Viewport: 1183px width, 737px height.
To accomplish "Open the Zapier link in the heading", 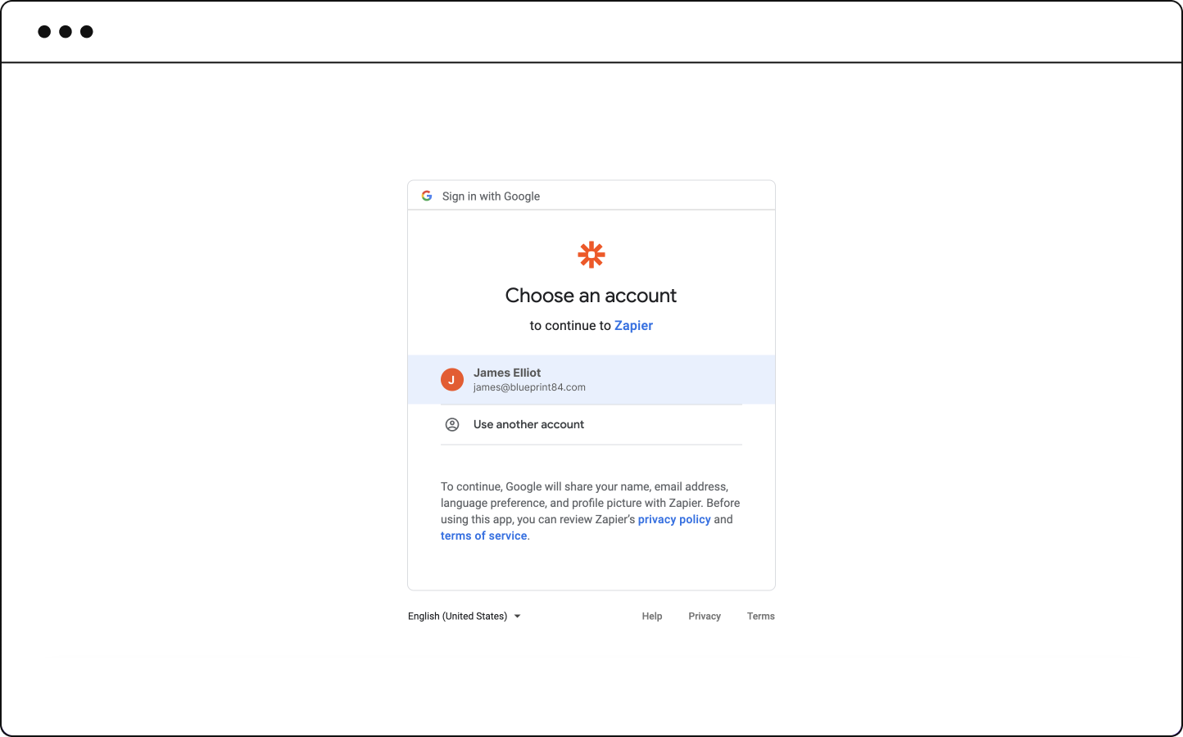I will pyautogui.click(x=633, y=325).
